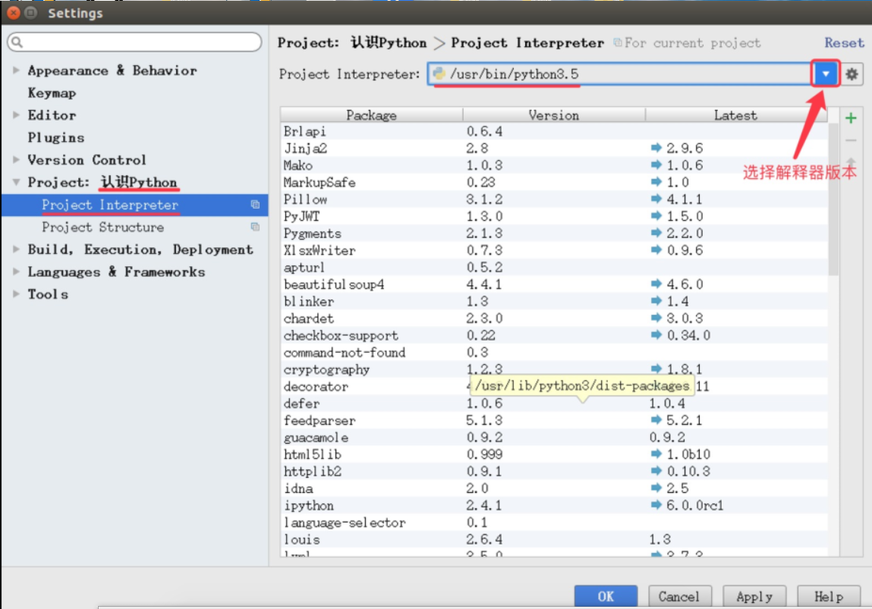Select Plugins in settings tree
This screenshot has width=872, height=609.
[56, 137]
